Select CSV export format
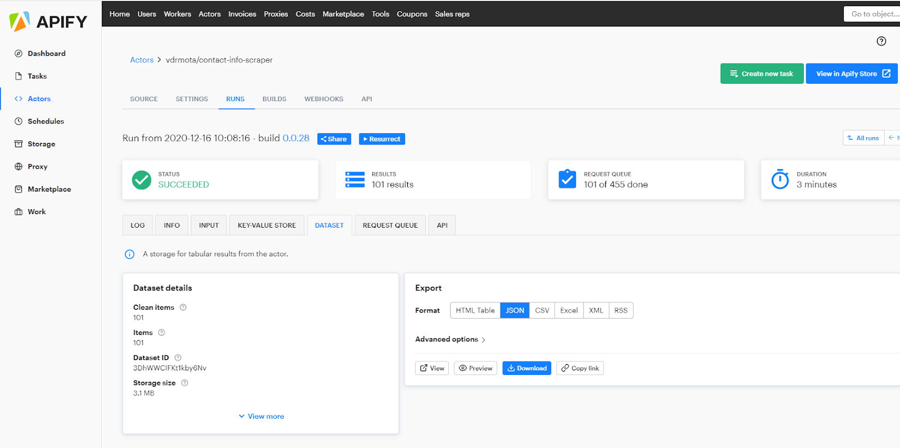Viewport: 900px width, 448px height. [542, 310]
